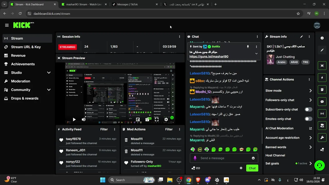Open Discord from Windows taskbar
This screenshot has width=329, height=185.
point(208,180)
